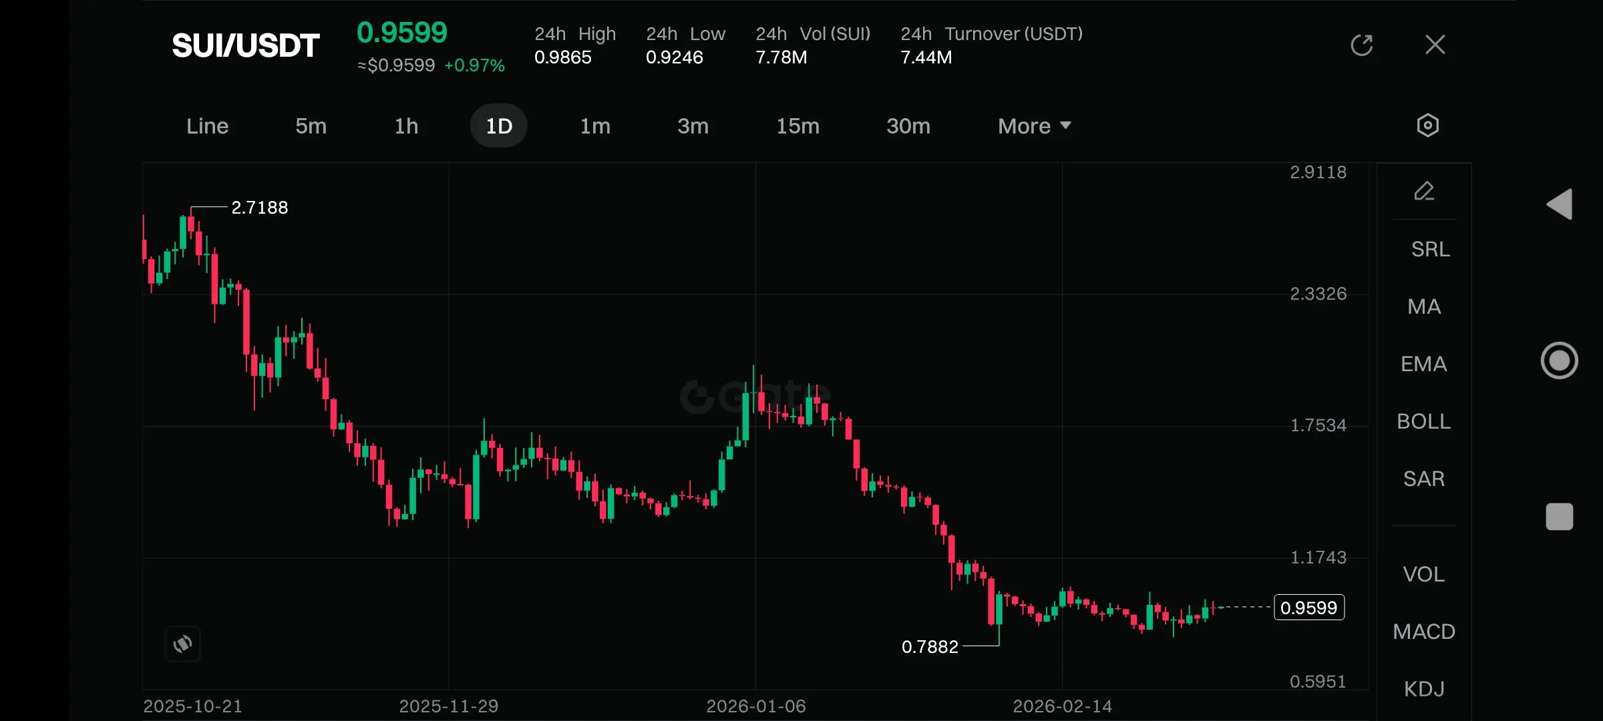The height and width of the screenshot is (721, 1603).
Task: Enable the MACD sub-indicator
Action: tap(1424, 632)
